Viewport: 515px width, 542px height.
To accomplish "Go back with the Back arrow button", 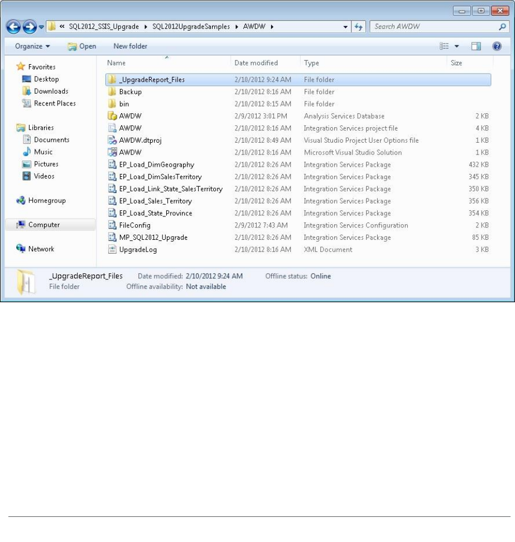I will 13,27.
